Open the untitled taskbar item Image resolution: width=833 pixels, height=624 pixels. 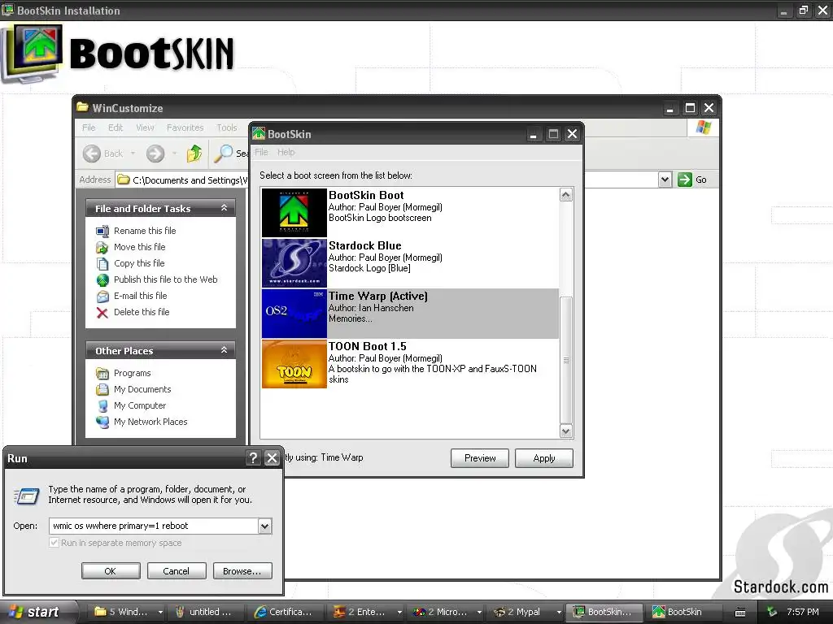click(207, 612)
